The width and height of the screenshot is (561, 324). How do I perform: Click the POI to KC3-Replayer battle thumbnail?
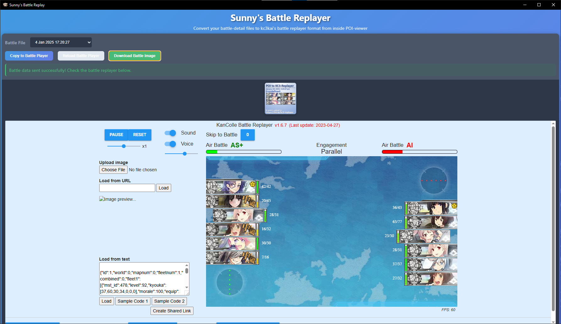[x=280, y=98]
